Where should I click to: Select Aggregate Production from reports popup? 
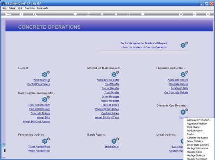pos(198,120)
